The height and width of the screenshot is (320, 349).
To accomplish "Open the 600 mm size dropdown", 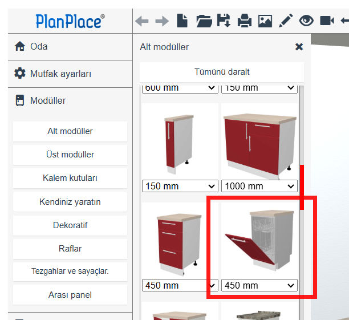I will click(x=180, y=89).
